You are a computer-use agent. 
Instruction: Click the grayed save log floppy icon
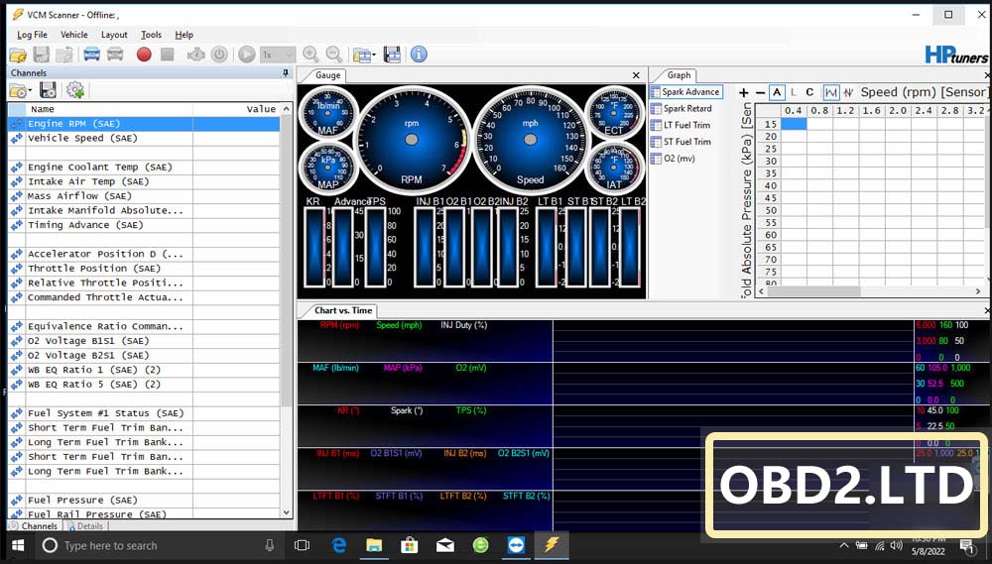point(41,55)
